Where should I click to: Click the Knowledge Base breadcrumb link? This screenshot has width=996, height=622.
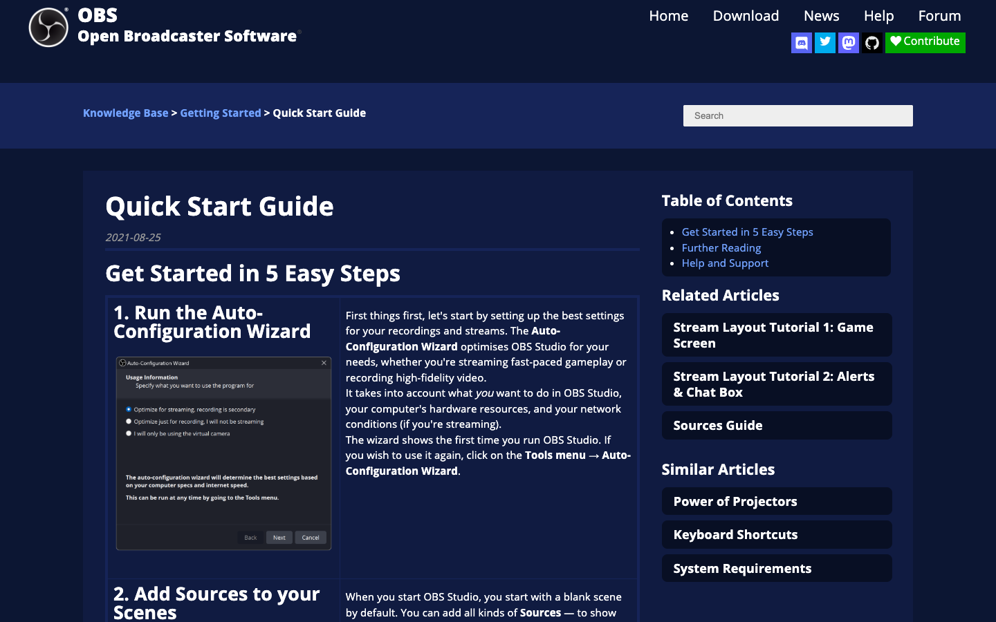pos(126,113)
